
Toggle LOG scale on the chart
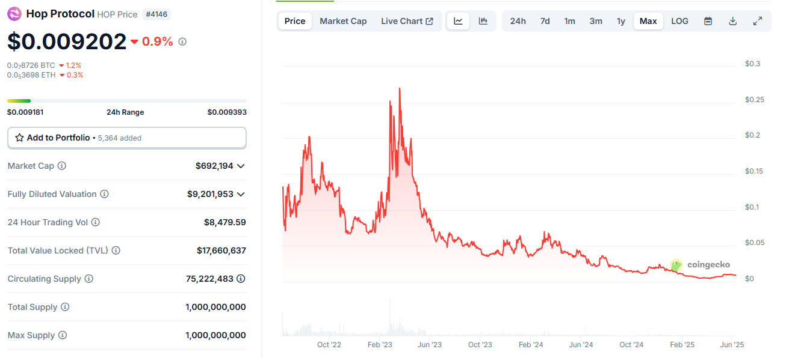[679, 21]
